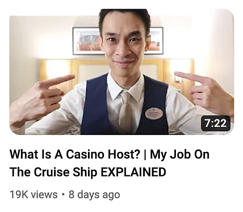This screenshot has height=212, width=243.
Task: Click 'The Cruise Ship' in the title
Action: pos(53,172)
